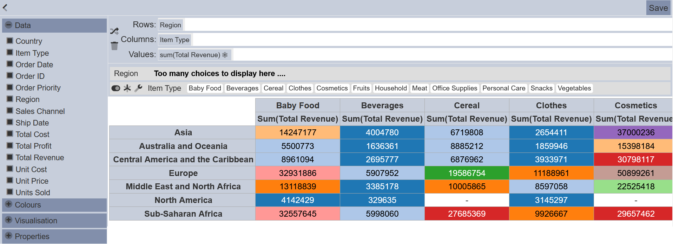The height and width of the screenshot is (244, 673).
Task: Toggle the Snacks filter choice
Action: click(541, 88)
